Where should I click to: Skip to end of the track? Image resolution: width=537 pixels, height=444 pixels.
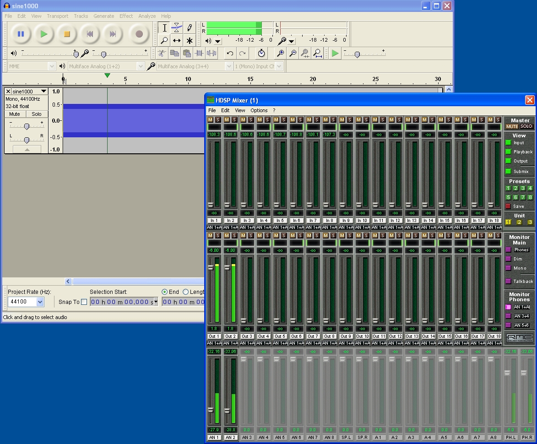(113, 34)
